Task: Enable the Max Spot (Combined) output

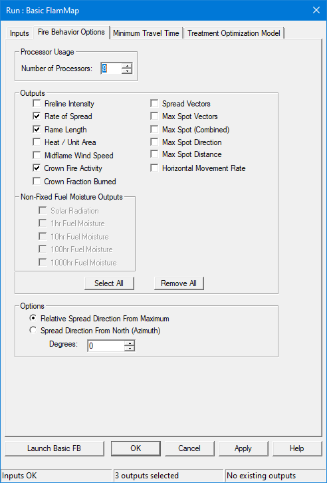Action: click(154, 129)
